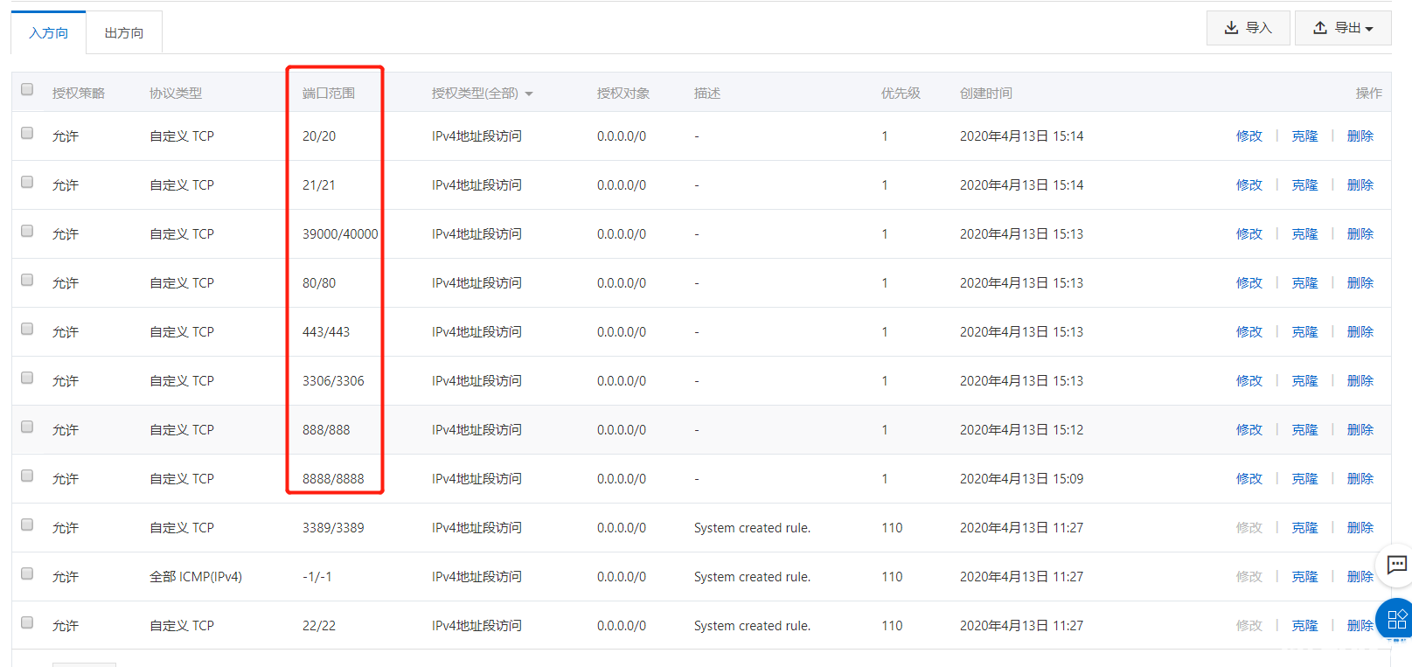The height and width of the screenshot is (667, 1412).
Task: Click the chat feedback floating icon
Action: (1396, 565)
